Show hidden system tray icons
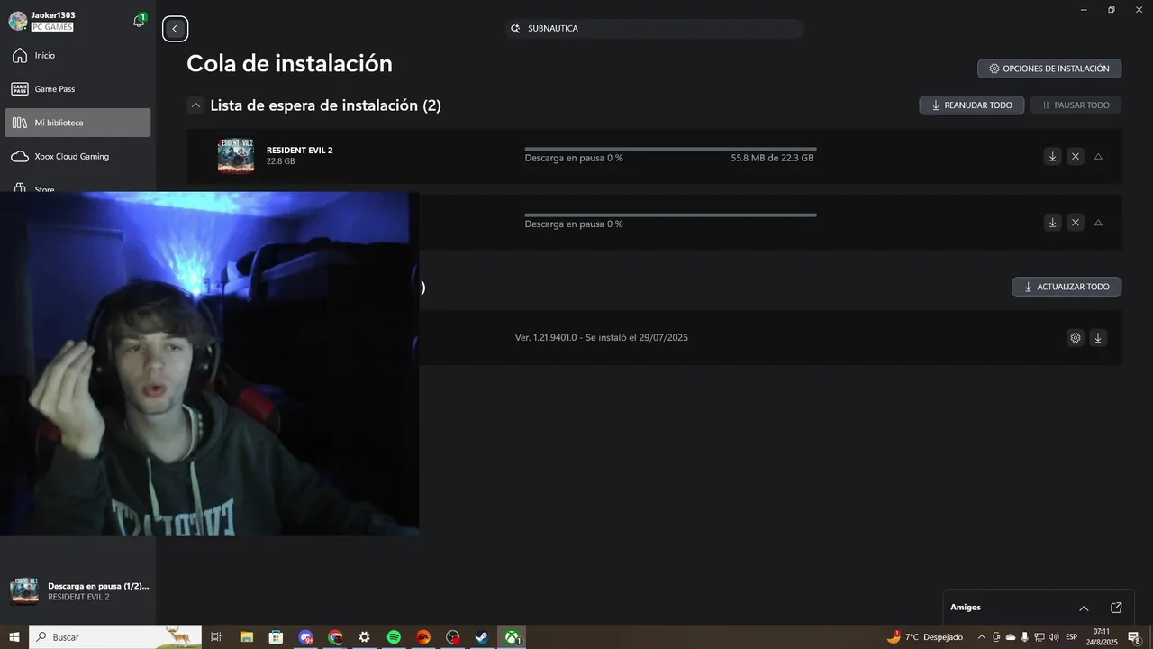The image size is (1153, 649). click(982, 637)
